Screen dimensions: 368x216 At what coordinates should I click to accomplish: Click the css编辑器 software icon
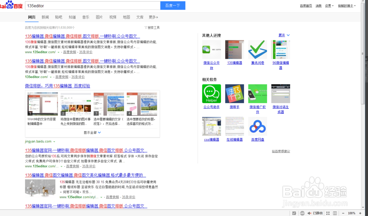pyautogui.click(x=212, y=126)
